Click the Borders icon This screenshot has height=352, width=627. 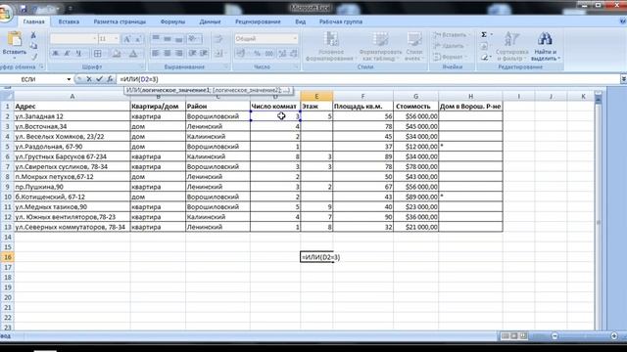point(98,53)
